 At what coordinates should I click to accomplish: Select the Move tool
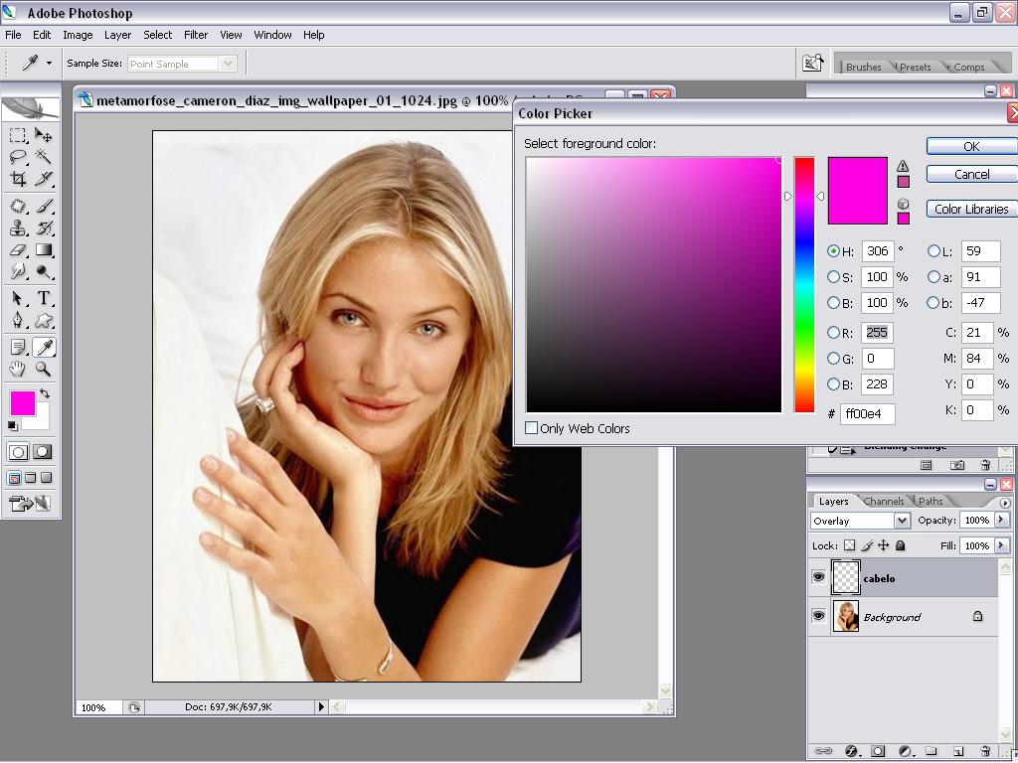click(x=44, y=135)
